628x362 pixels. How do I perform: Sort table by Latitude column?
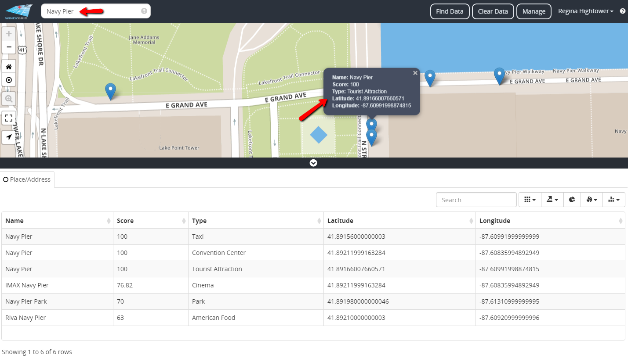tap(399, 221)
